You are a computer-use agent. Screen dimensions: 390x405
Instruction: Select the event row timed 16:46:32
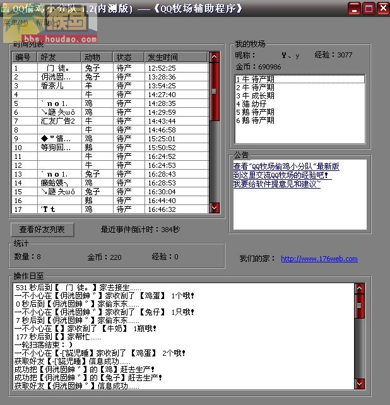pos(110,209)
